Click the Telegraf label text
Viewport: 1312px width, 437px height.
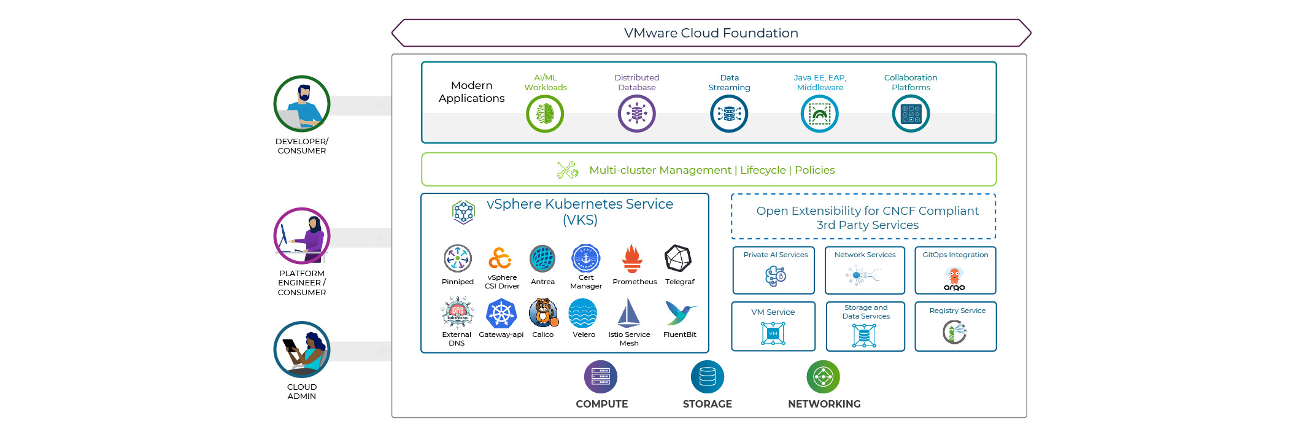(x=680, y=282)
